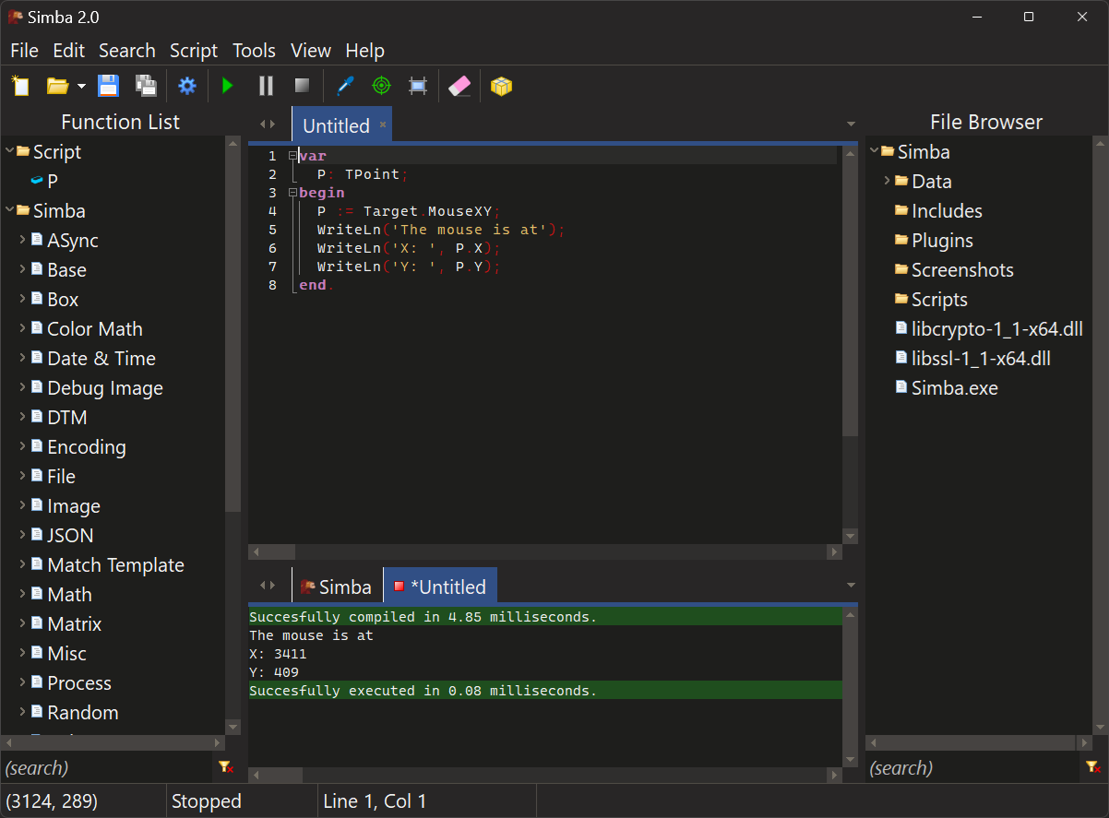Select the Plugins folder in File Browser
Image resolution: width=1109 pixels, height=818 pixels.
click(942, 240)
